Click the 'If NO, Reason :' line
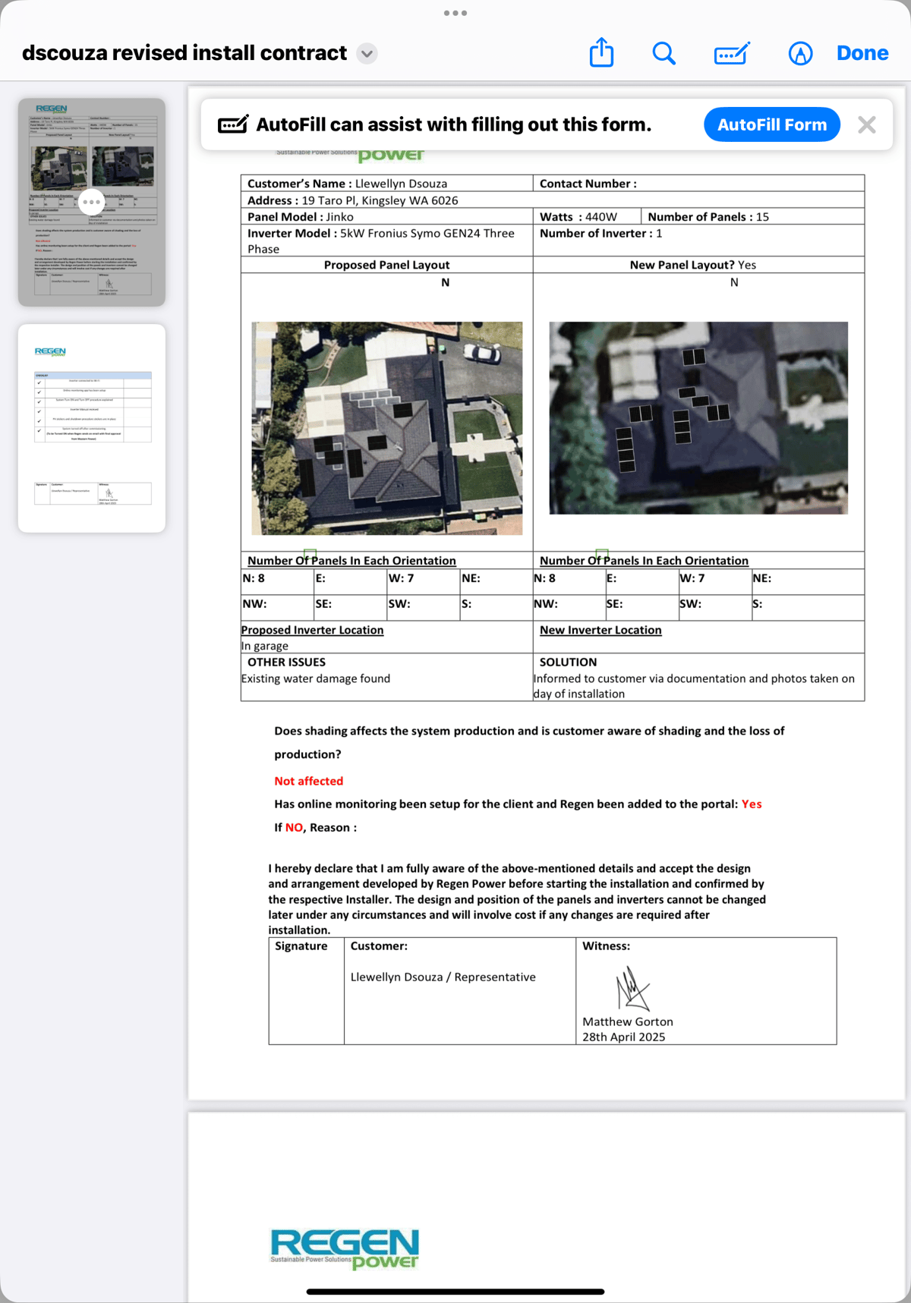Viewport: 911px width, 1303px height. click(316, 827)
